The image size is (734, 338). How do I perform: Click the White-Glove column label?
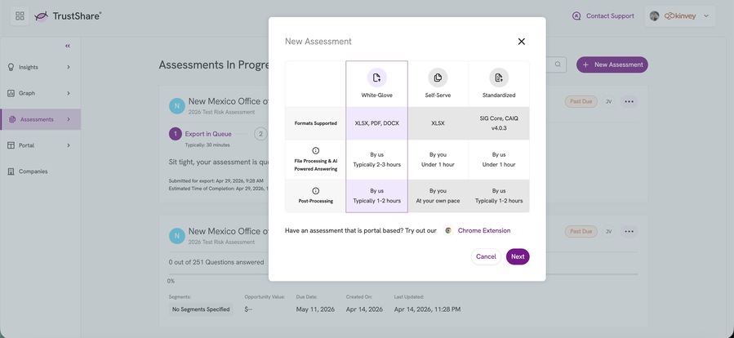coord(377,95)
